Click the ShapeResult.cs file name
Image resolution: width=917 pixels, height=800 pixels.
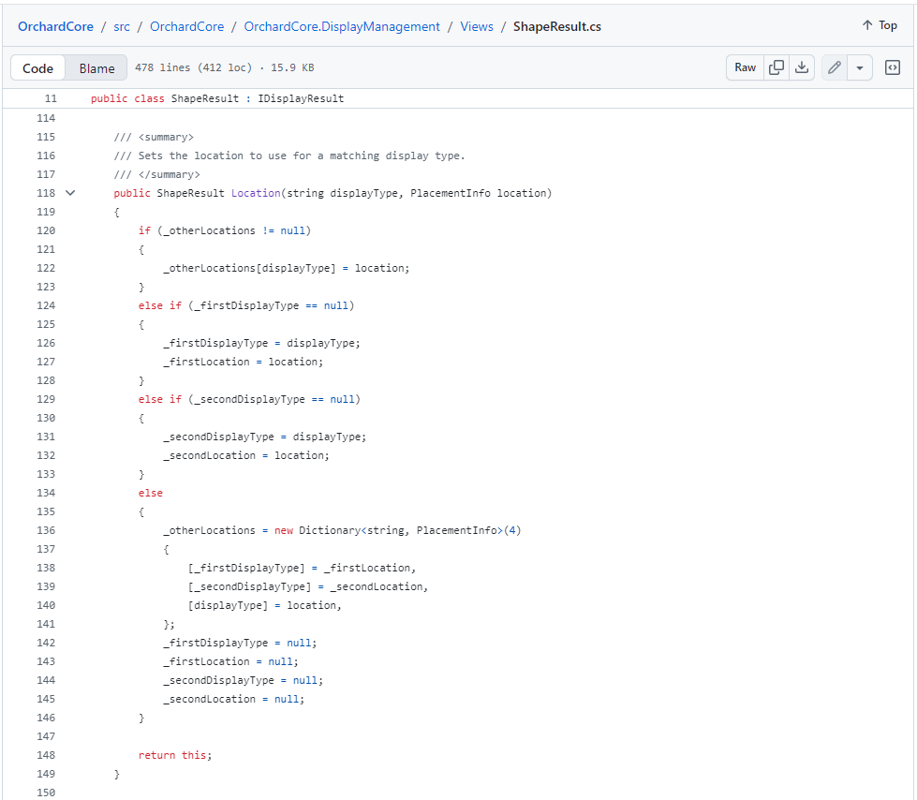point(556,26)
